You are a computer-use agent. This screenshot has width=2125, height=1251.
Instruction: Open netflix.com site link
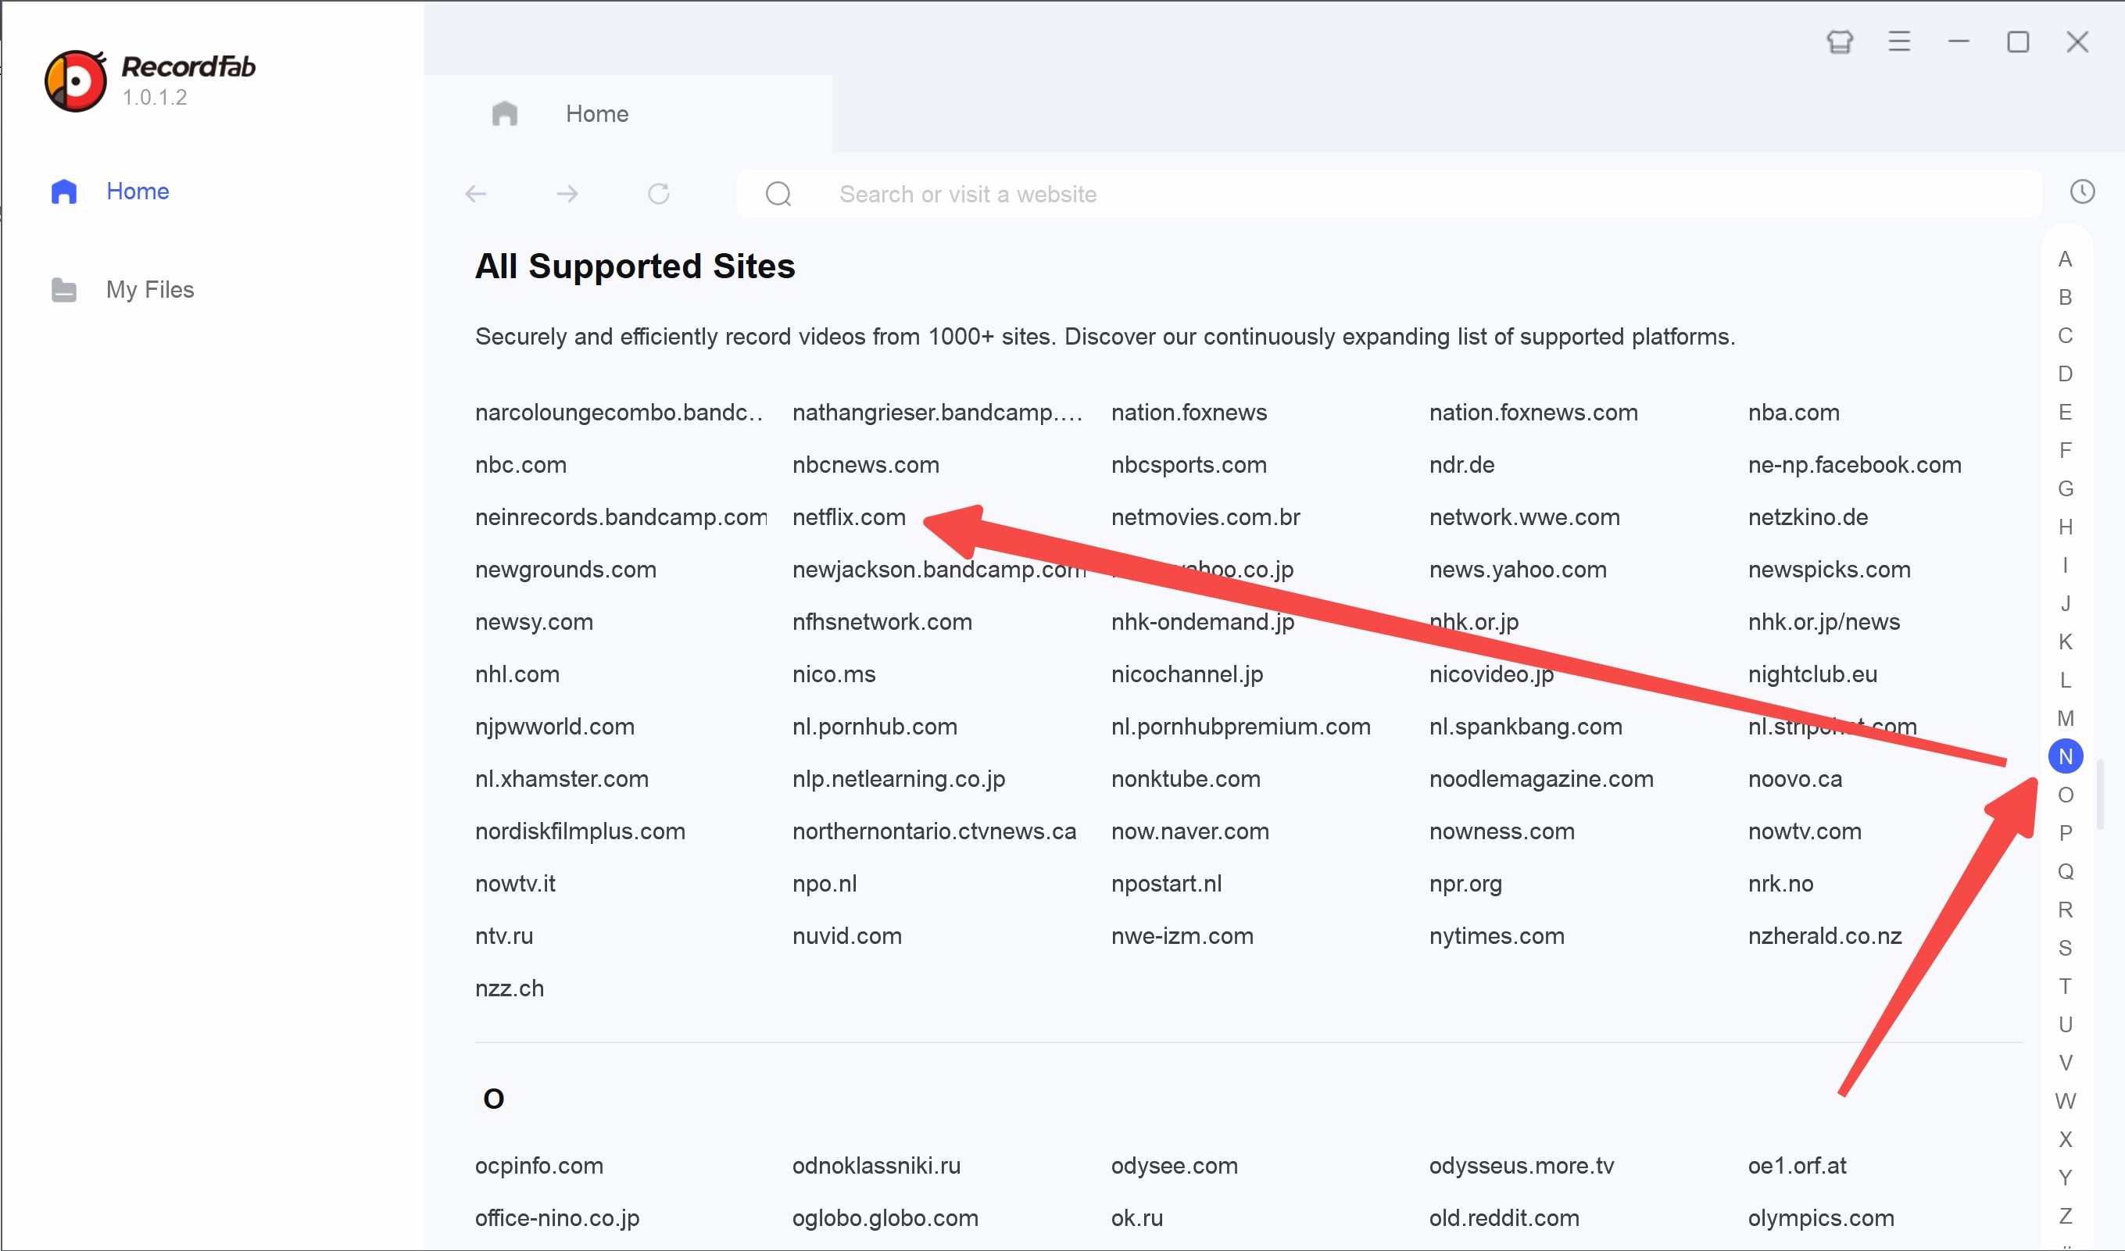coord(848,516)
